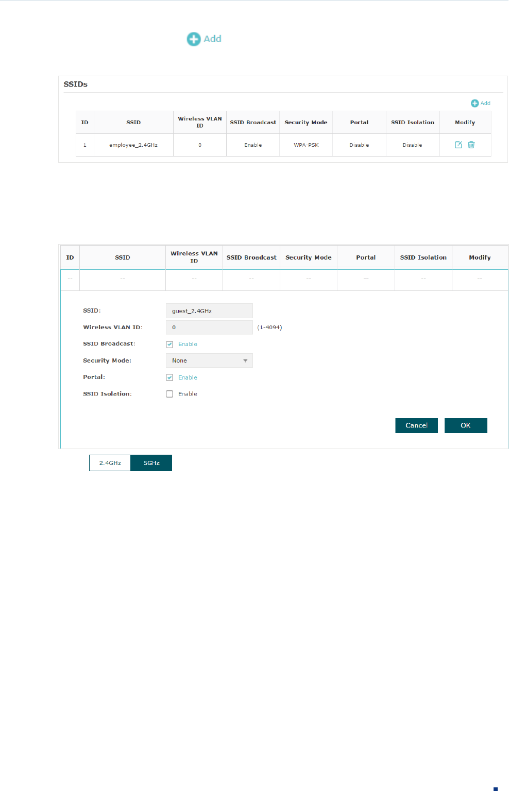This screenshot has width=509, height=792.
Task: Click Wireless VLAN ID header in upper table
Action: (200, 123)
